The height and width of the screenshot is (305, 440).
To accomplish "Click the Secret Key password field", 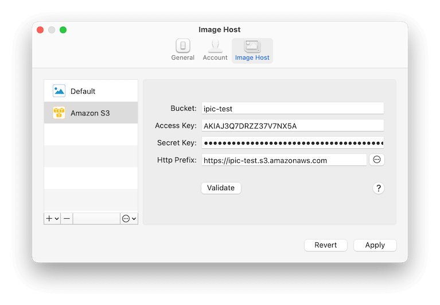I will [293, 143].
